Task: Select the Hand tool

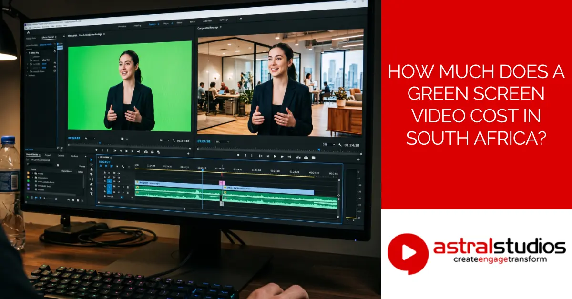Action: [x=92, y=189]
